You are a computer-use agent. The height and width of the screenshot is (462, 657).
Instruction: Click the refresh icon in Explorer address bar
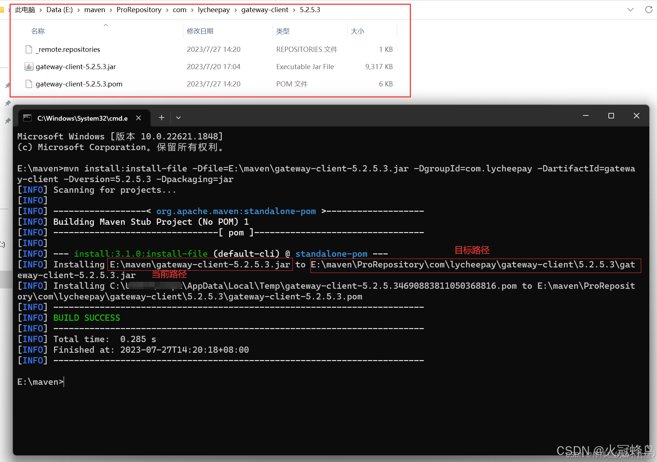coord(649,10)
